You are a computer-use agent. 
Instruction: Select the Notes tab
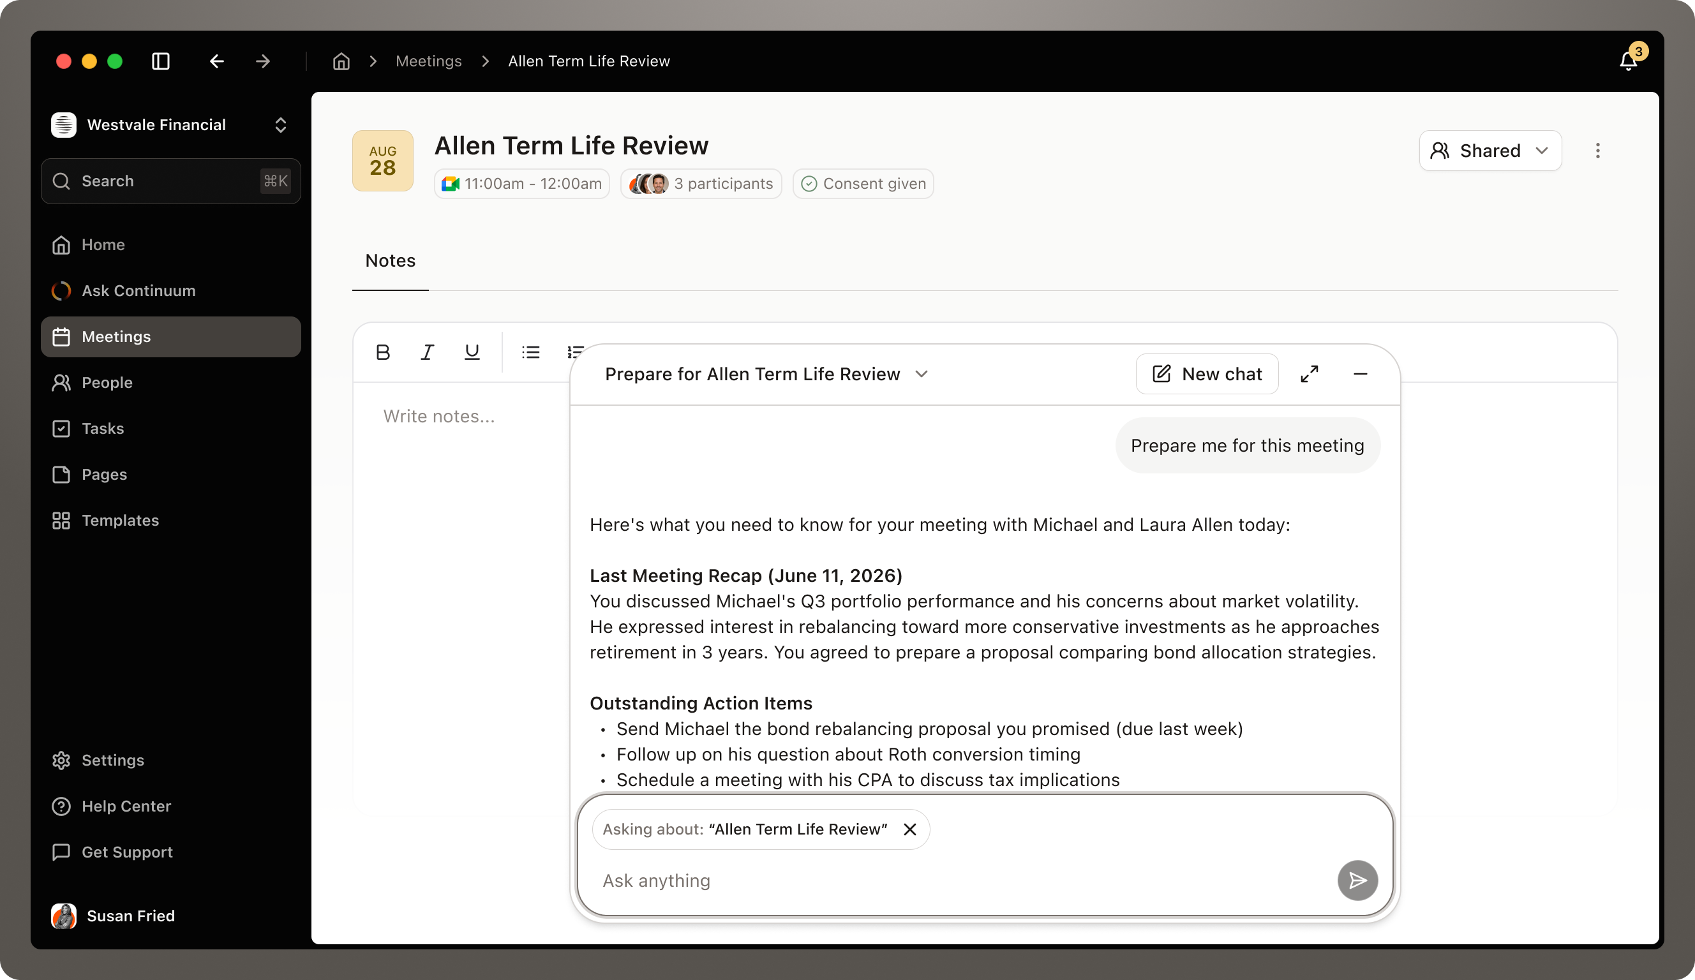[x=390, y=261]
